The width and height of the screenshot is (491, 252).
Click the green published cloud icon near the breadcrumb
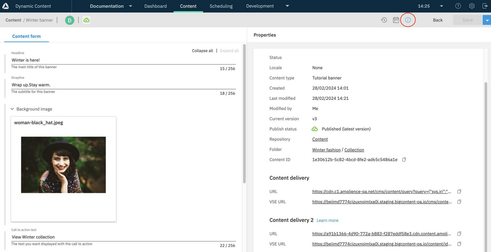(x=86, y=20)
